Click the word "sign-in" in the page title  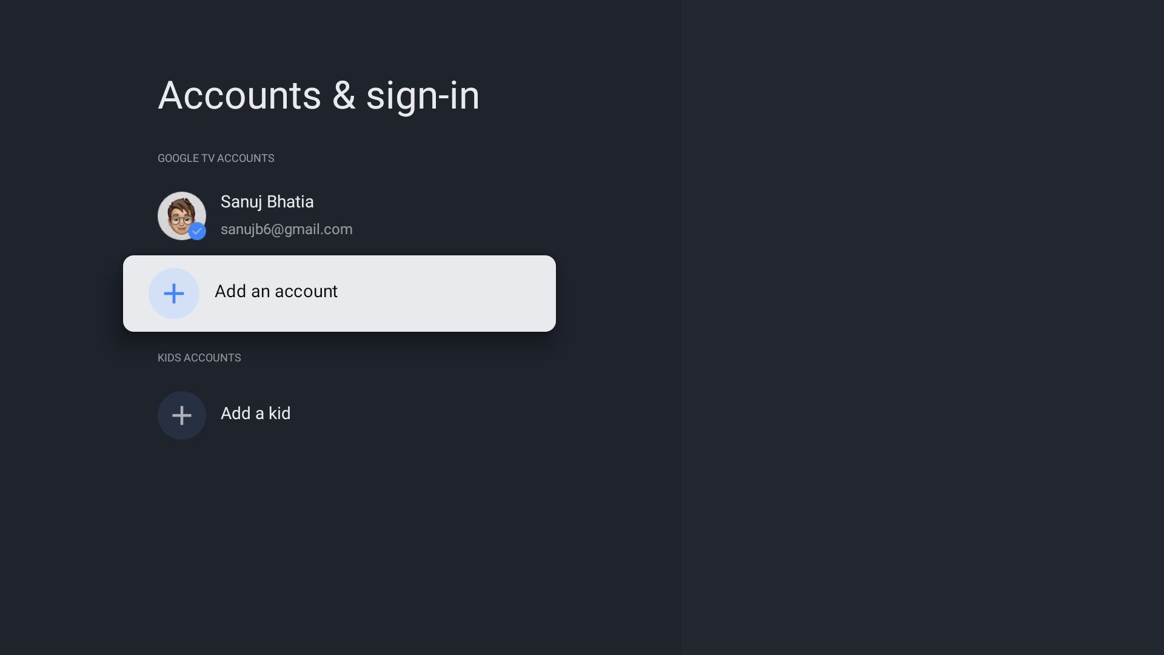[x=423, y=96]
